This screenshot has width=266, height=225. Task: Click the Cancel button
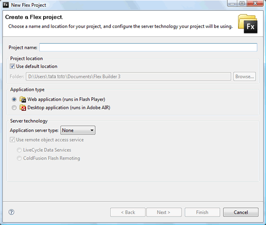pos(241,212)
